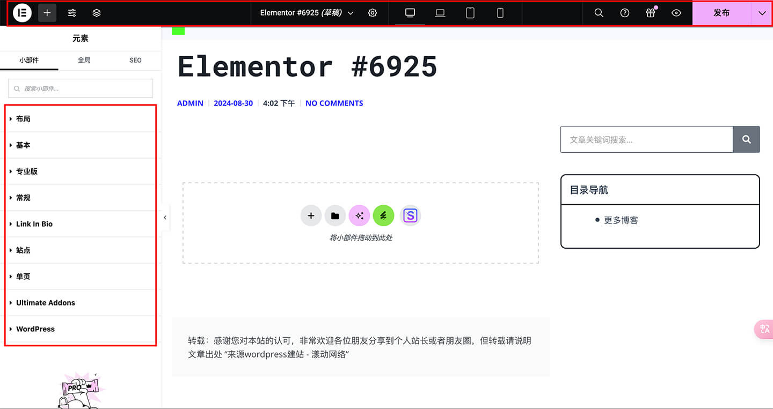Switch to mobile preview mode
The height and width of the screenshot is (409, 773).
point(500,13)
